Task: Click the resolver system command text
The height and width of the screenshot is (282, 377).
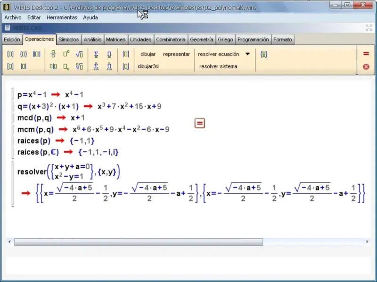Action: pos(68,172)
